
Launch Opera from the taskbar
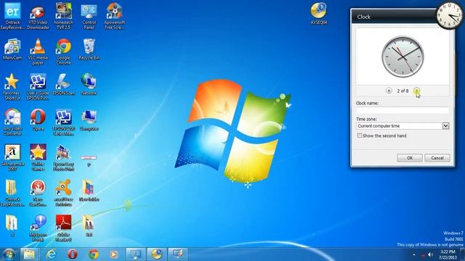[73, 254]
